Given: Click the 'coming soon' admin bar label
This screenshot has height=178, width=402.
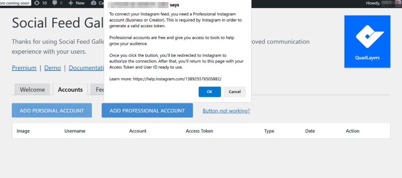Looking at the screenshot, I should click(x=15, y=3).
